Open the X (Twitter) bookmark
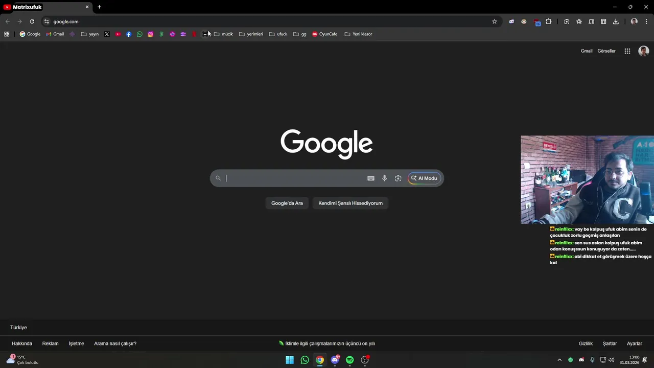This screenshot has height=368, width=654. click(107, 34)
